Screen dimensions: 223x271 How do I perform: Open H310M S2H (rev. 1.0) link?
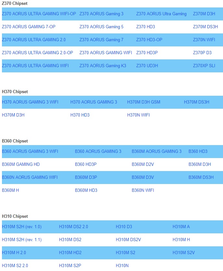[x=22, y=227]
